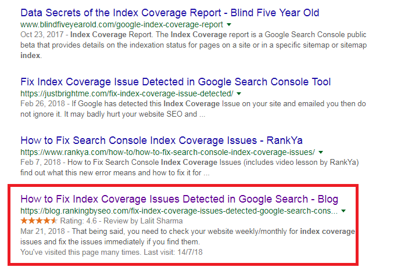The image size is (394, 267).
Task: Click the www.rankya.com green URL text
Action: point(167,152)
